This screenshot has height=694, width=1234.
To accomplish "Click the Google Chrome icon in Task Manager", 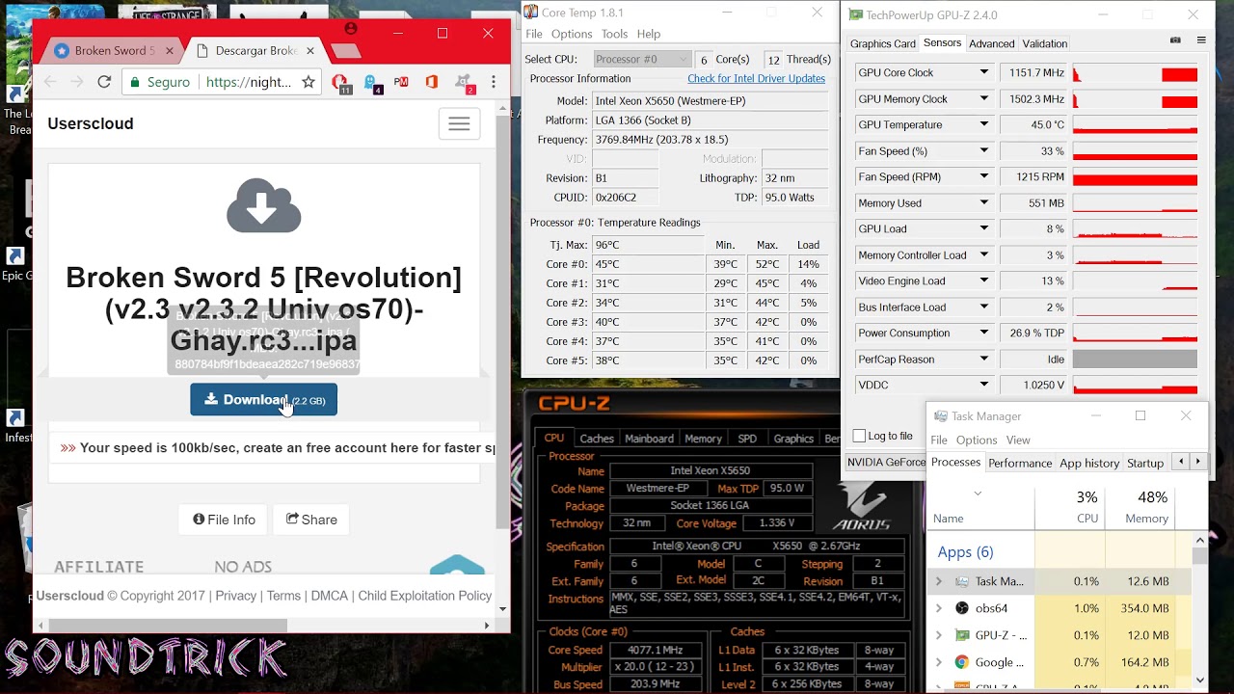I will pyautogui.click(x=962, y=662).
